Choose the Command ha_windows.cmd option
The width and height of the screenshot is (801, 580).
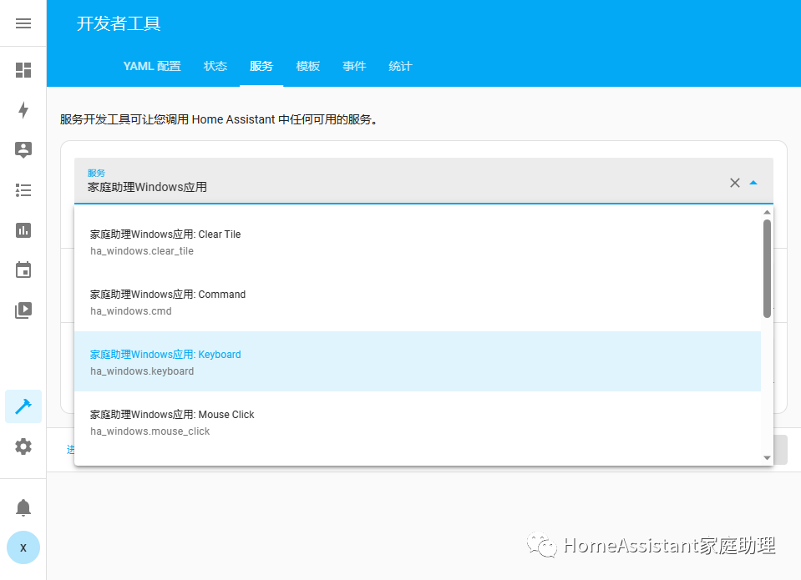pos(418,302)
